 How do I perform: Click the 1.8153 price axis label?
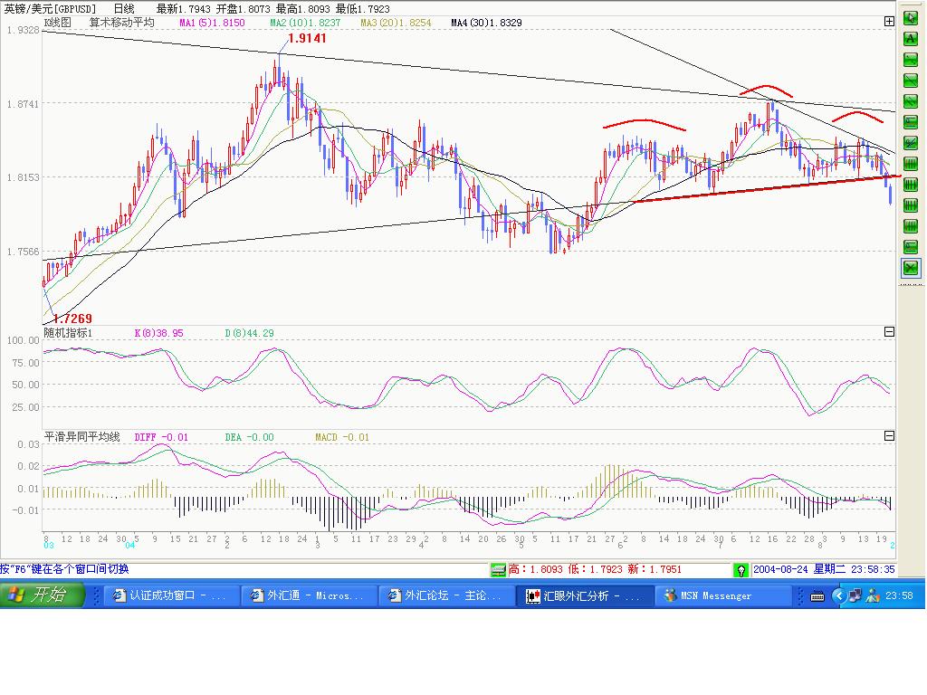(x=23, y=177)
